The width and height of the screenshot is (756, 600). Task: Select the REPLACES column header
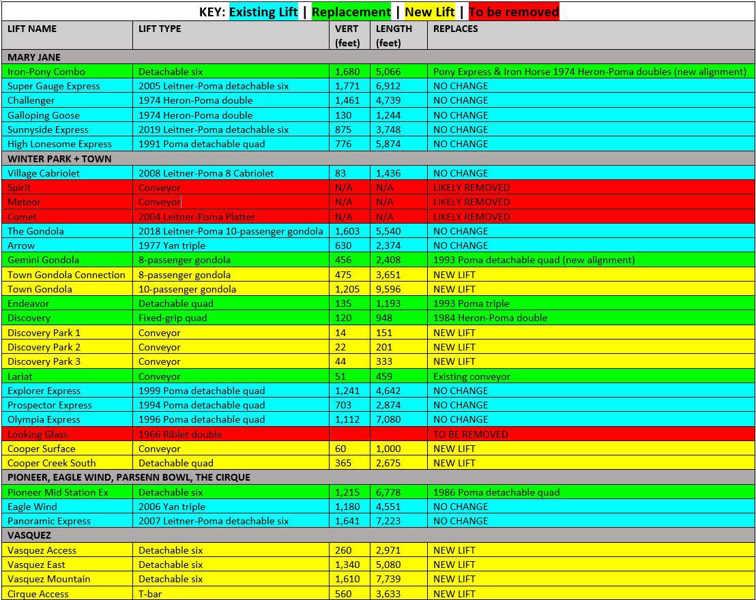pos(591,35)
